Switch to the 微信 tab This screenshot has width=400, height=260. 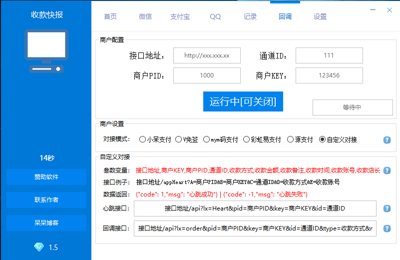[145, 16]
